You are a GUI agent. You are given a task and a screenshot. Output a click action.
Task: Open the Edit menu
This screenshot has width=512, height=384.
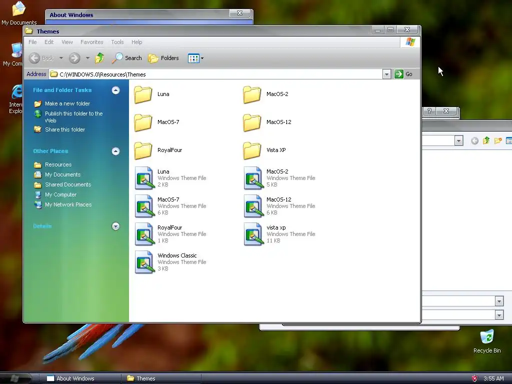[x=49, y=42]
